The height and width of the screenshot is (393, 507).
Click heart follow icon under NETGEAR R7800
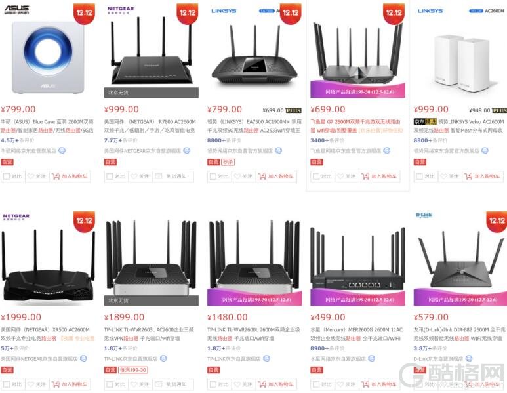(134, 176)
